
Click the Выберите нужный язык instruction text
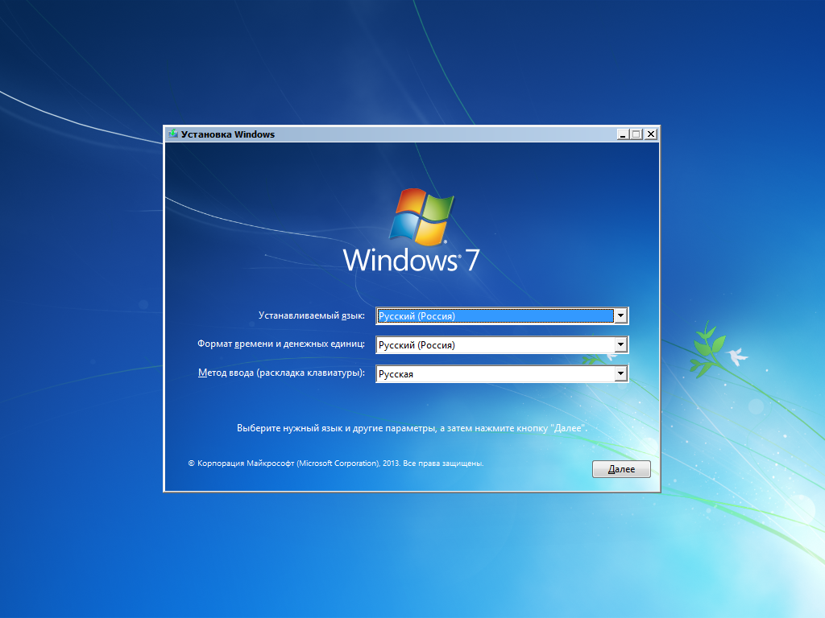(412, 428)
